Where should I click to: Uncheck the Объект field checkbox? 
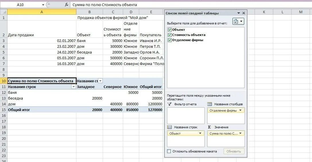point(170,30)
